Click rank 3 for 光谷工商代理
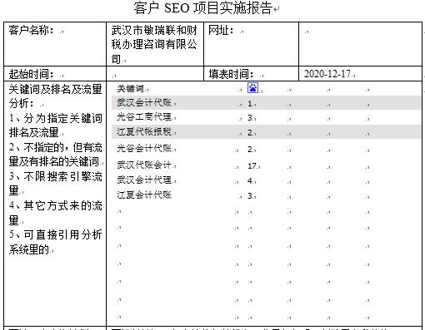Screen dimensions: 425x330 click(250, 118)
